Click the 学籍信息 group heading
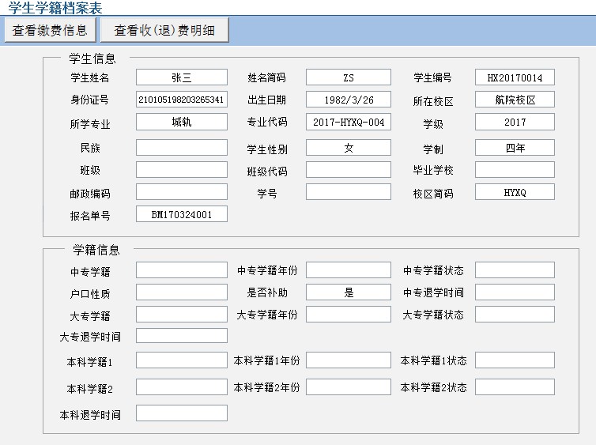596x445 pixels. click(96, 250)
